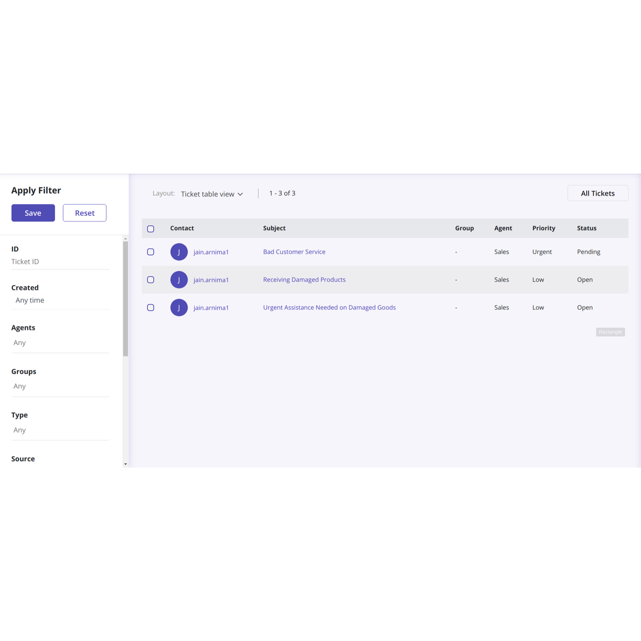The image size is (641, 641).
Task: Click the All Tickets button
Action: pos(597,193)
